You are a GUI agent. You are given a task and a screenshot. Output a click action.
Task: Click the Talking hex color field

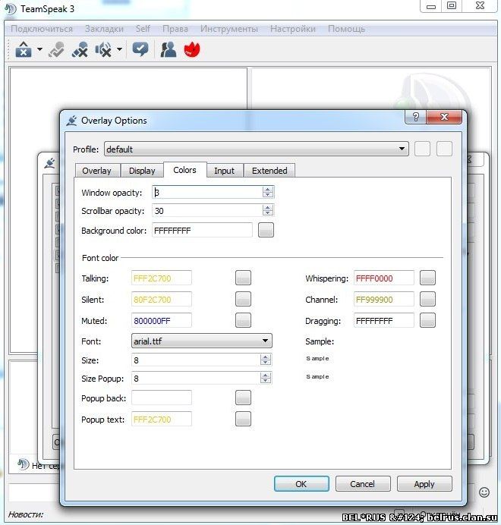click(162, 278)
